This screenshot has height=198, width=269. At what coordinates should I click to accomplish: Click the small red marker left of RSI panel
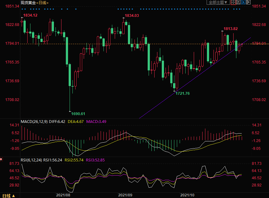coord(1,159)
